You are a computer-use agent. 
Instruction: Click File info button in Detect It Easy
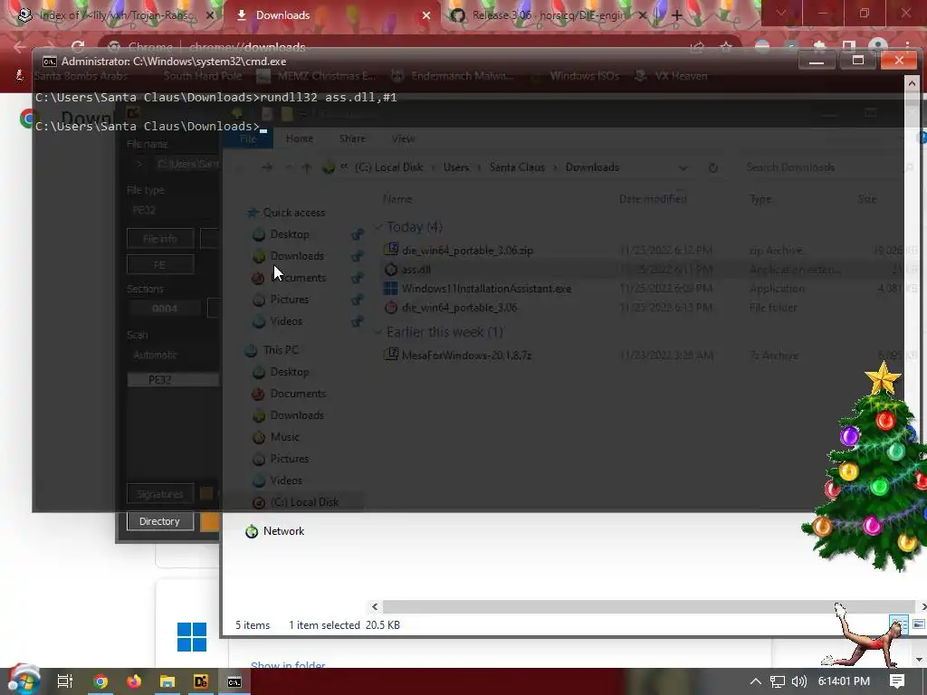point(159,239)
